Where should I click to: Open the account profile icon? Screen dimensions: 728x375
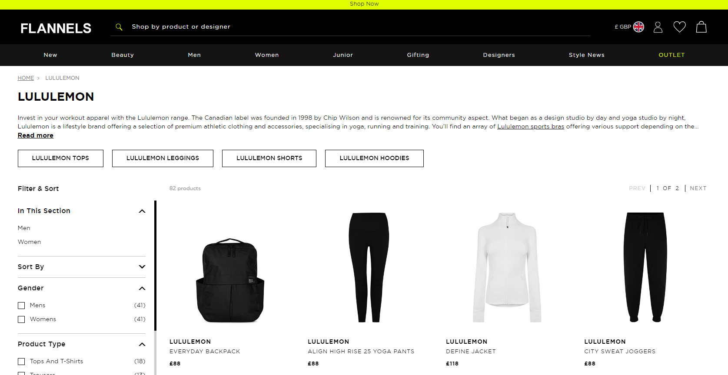[x=658, y=27]
